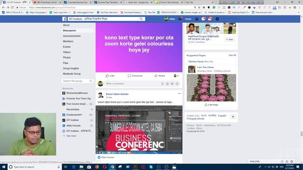Open the group shortcut icon beside Home
Viewport: 303px width, 170px height.
coord(180,19)
